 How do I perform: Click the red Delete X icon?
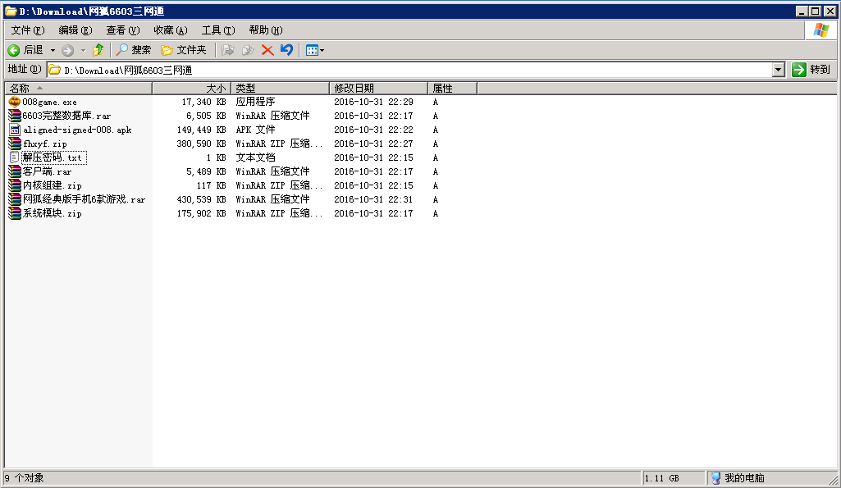click(x=267, y=50)
